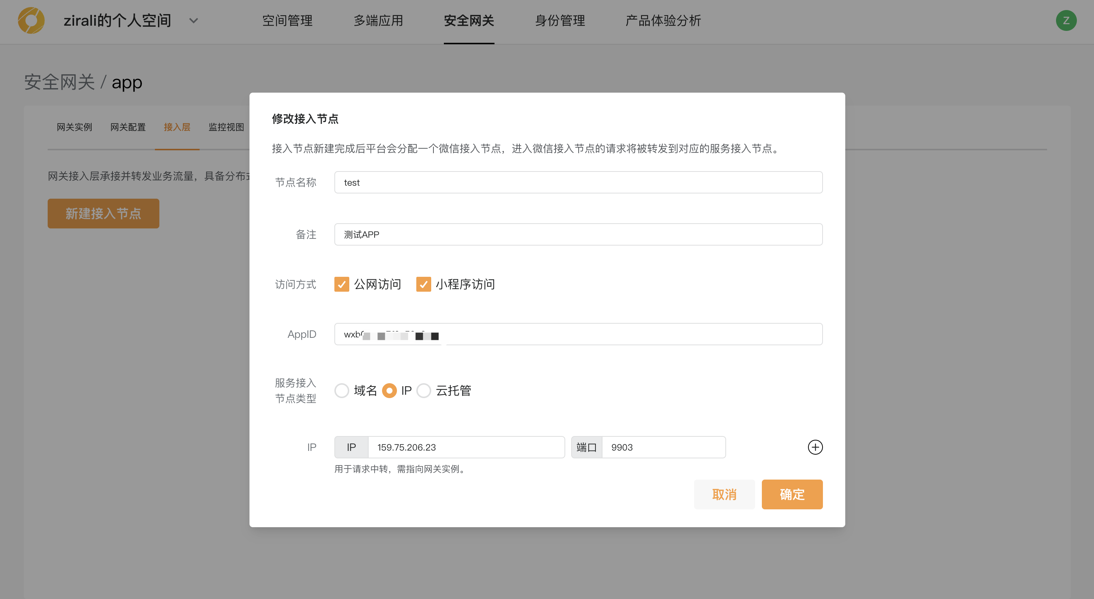Focus the 备注 remark field

578,235
